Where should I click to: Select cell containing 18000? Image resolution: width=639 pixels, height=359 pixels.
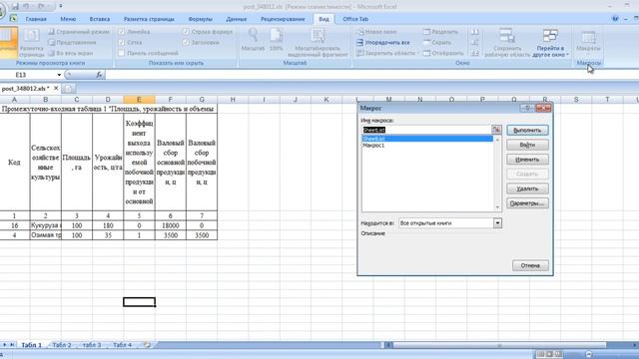pos(171,225)
